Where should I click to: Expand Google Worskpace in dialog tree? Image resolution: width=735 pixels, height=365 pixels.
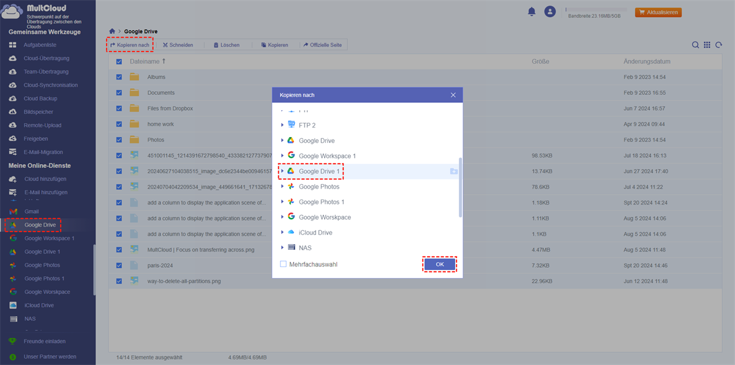pyautogui.click(x=282, y=217)
